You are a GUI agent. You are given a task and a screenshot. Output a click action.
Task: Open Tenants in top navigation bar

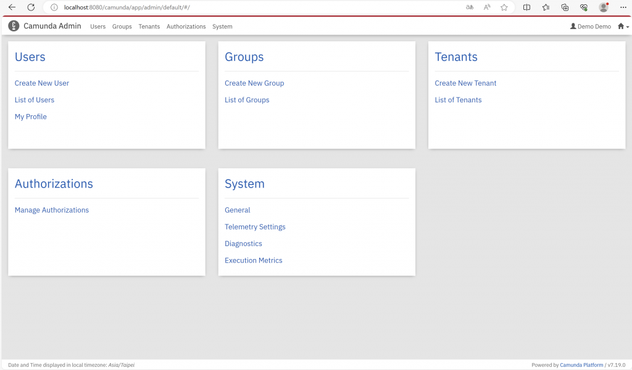(x=149, y=27)
